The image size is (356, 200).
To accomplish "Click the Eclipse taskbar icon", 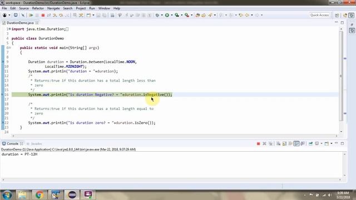I will [x=72, y=195].
